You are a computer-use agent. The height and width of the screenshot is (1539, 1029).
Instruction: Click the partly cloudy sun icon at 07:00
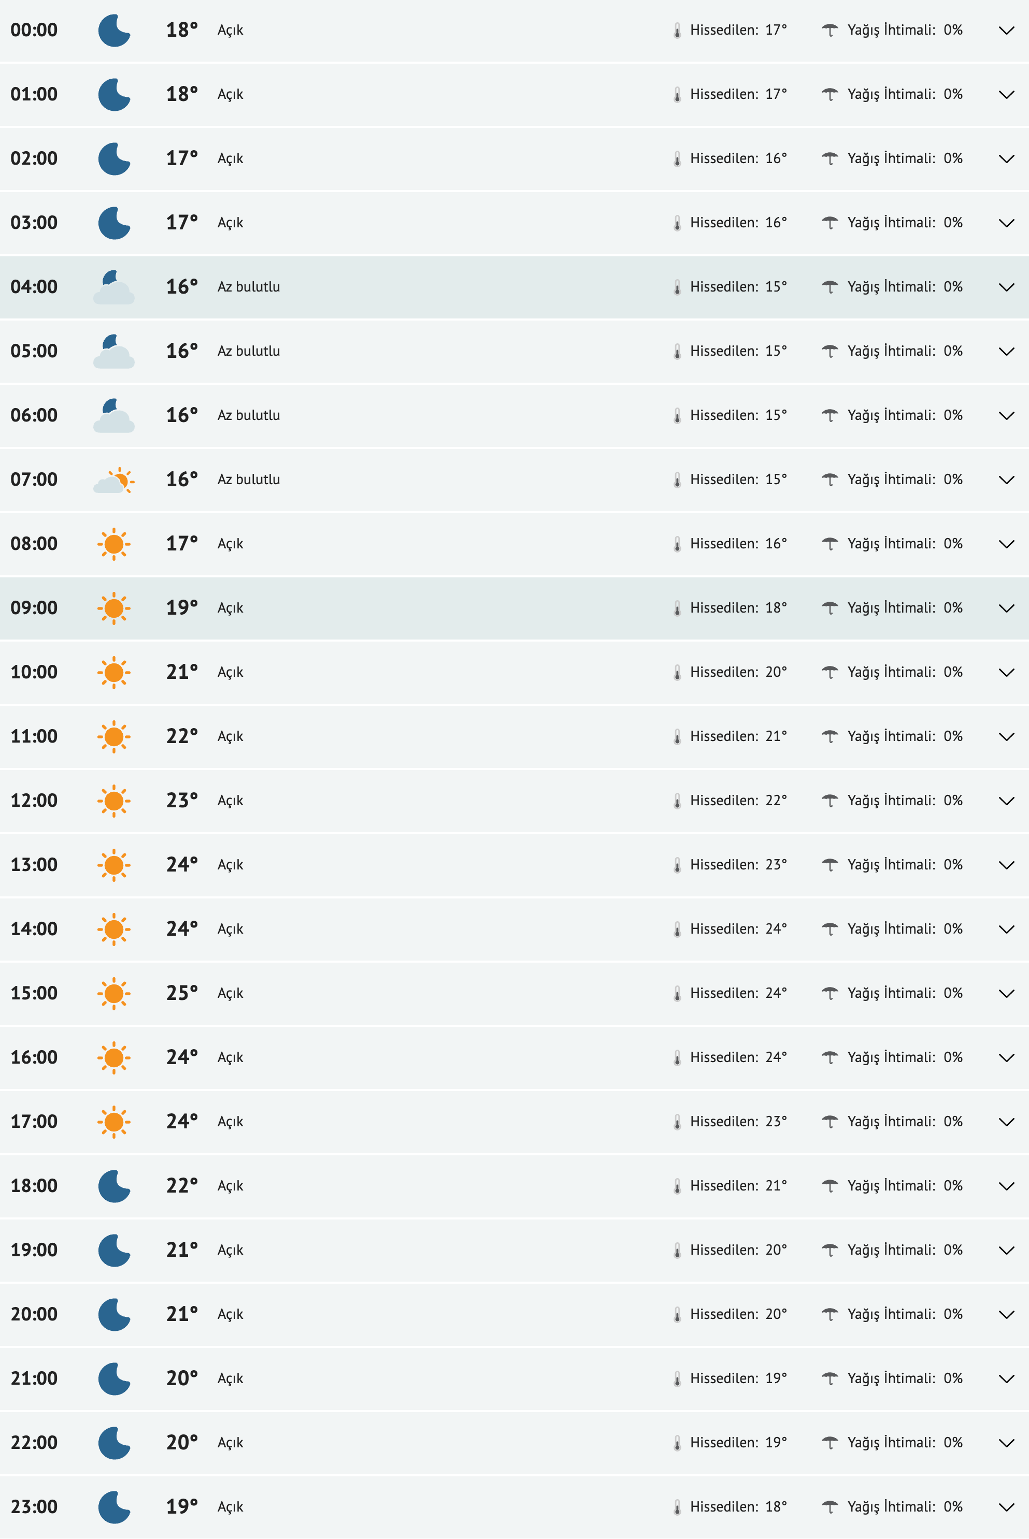(113, 480)
